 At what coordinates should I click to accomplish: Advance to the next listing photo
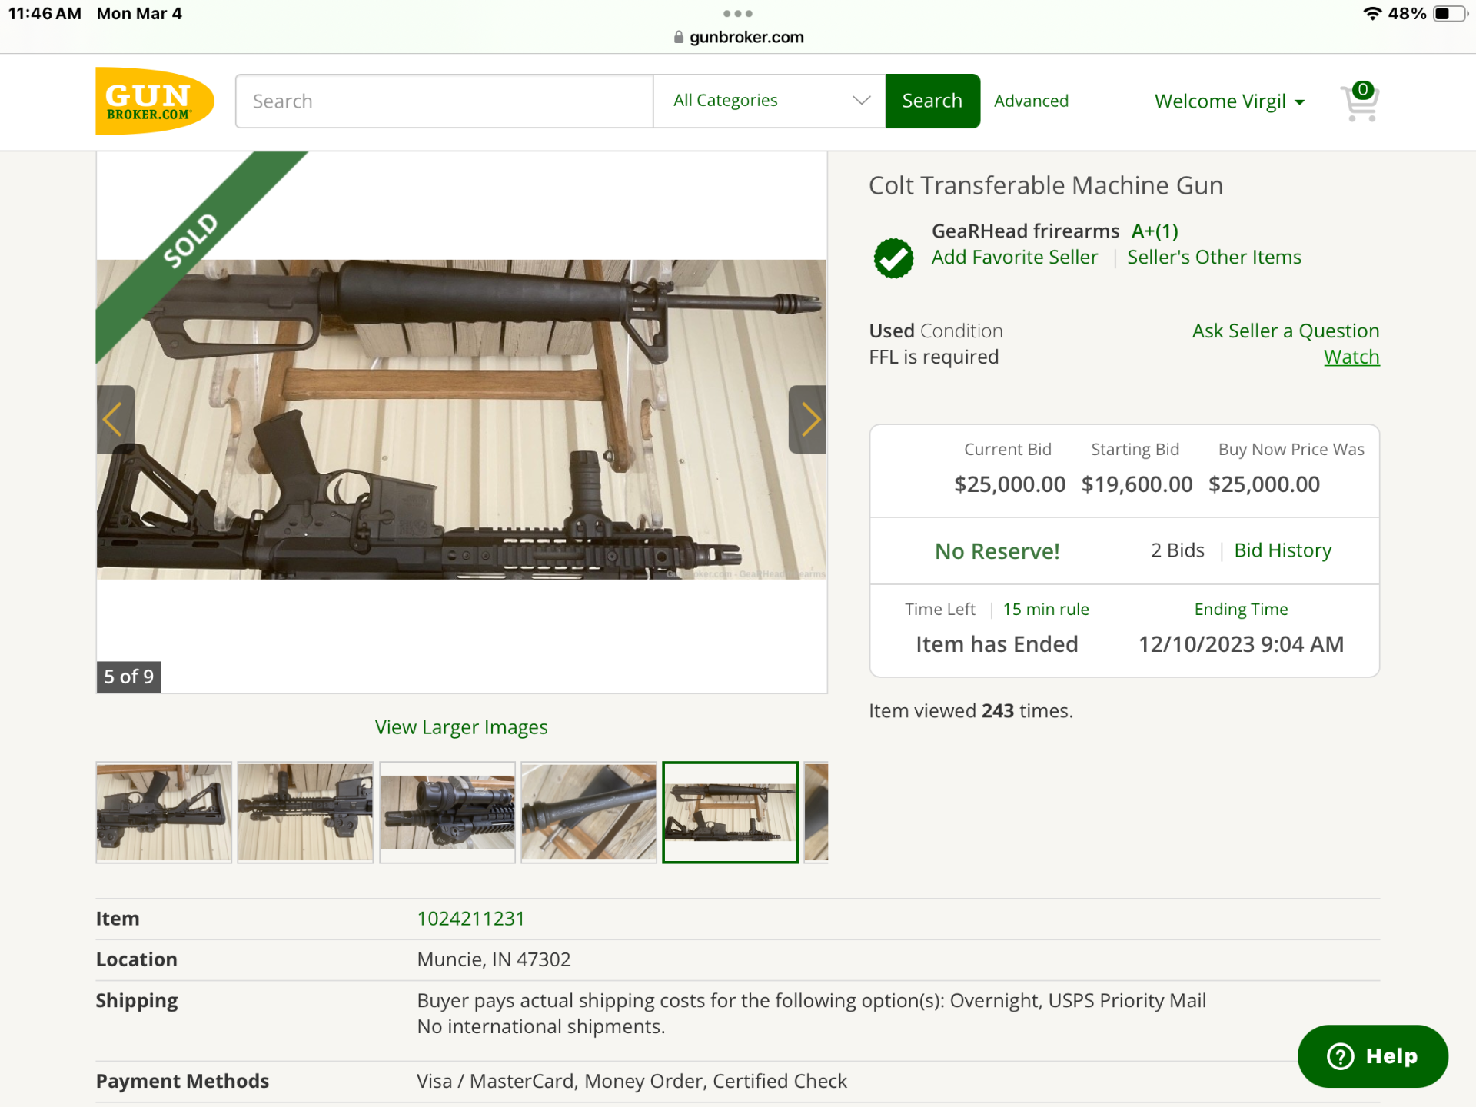coord(808,419)
